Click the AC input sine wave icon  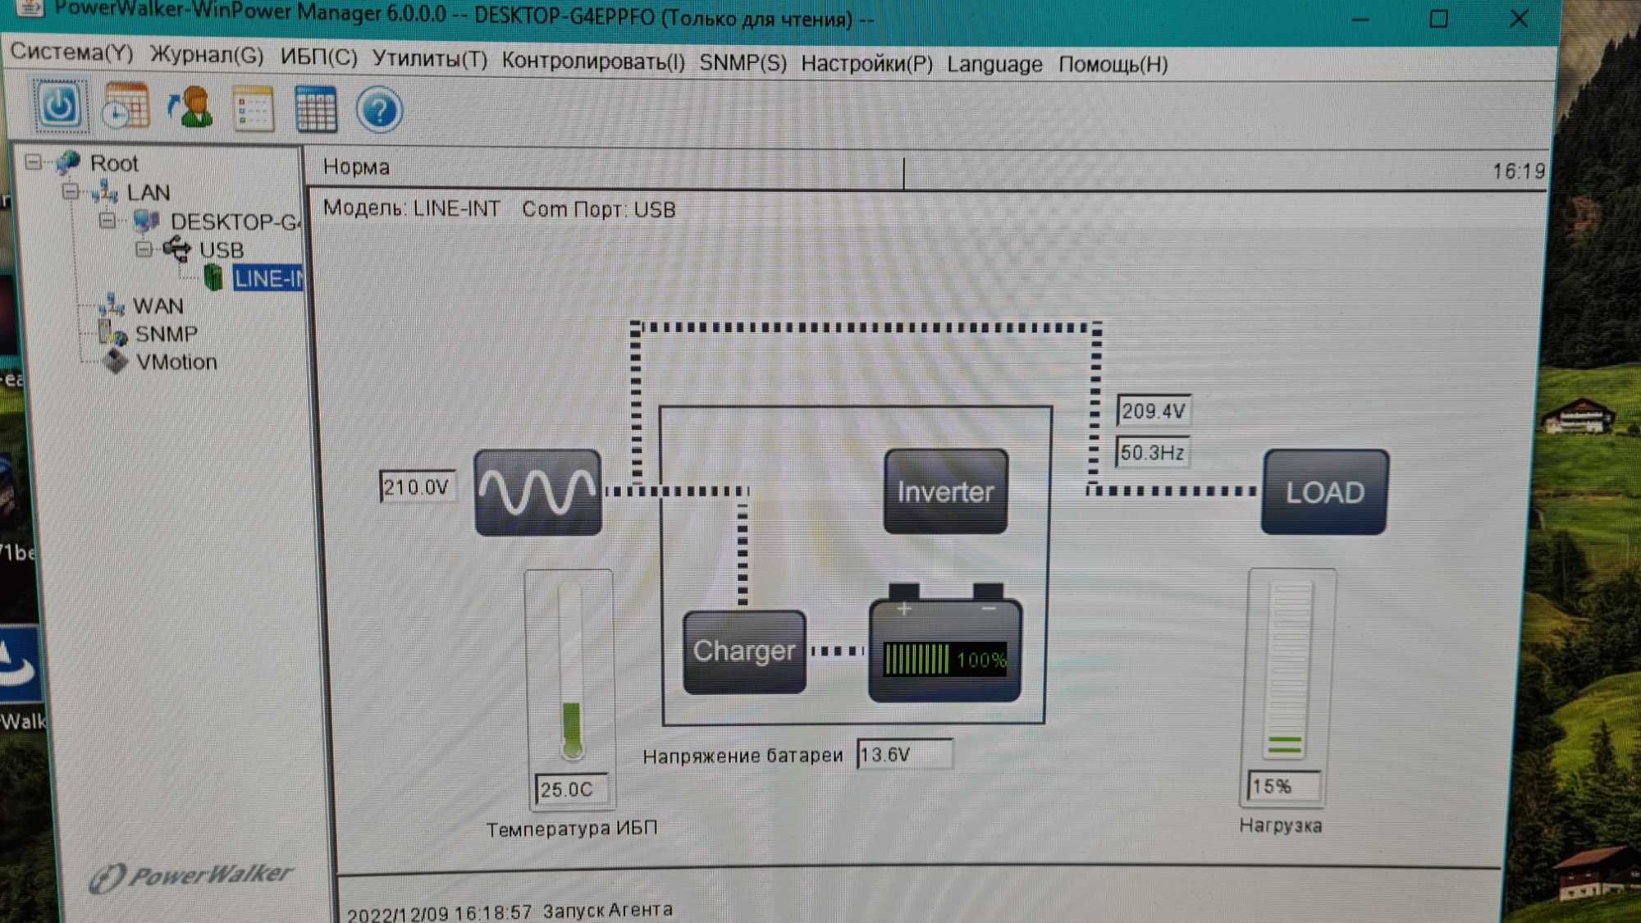pos(538,492)
